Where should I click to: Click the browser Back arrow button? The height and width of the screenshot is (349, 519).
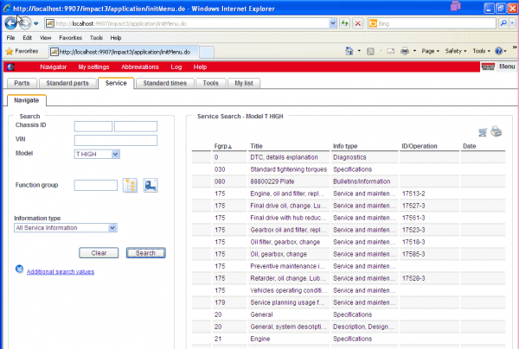click(x=10, y=23)
